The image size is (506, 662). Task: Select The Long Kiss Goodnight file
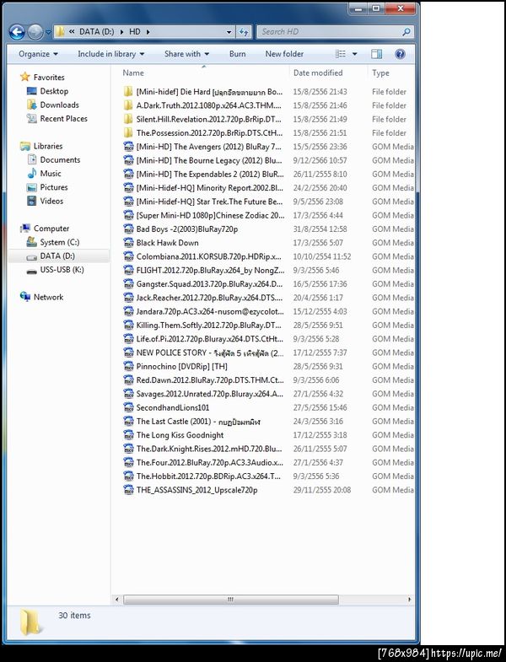coord(180,435)
